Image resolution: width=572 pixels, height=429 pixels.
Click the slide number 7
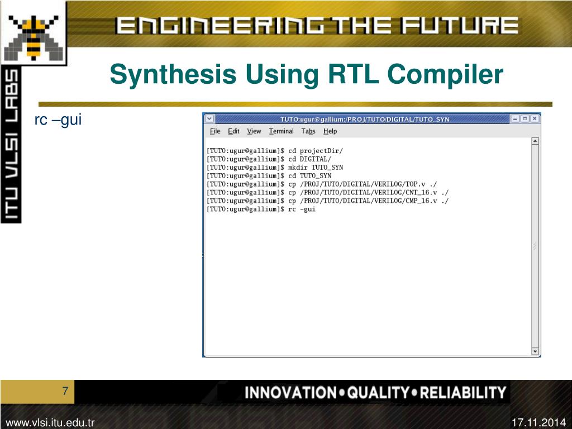65,391
